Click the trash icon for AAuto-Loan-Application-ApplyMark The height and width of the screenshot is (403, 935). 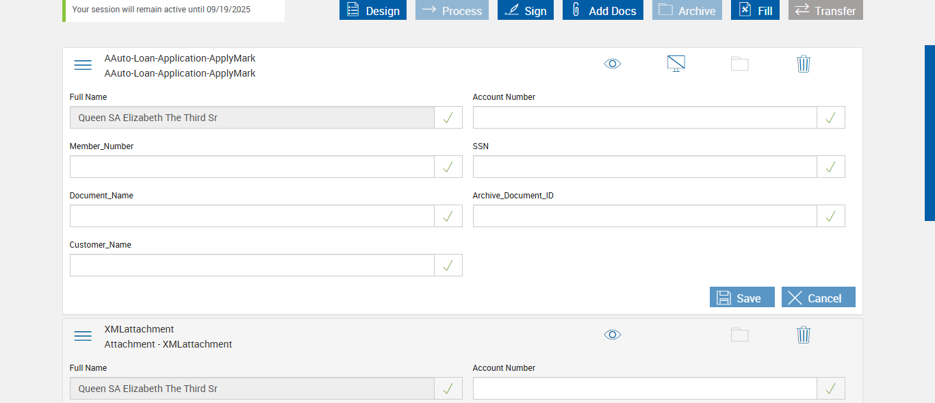pyautogui.click(x=804, y=64)
